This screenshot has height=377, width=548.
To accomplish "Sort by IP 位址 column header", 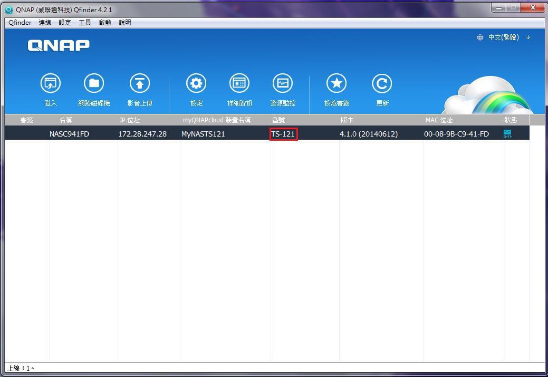I will click(130, 120).
